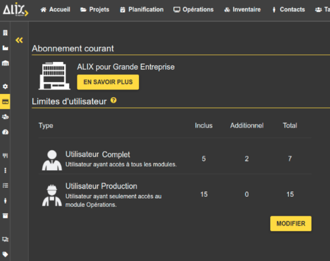Screen dimensions: 330x261
Task: Open the archive box sidebar icon
Action: coord(5,216)
